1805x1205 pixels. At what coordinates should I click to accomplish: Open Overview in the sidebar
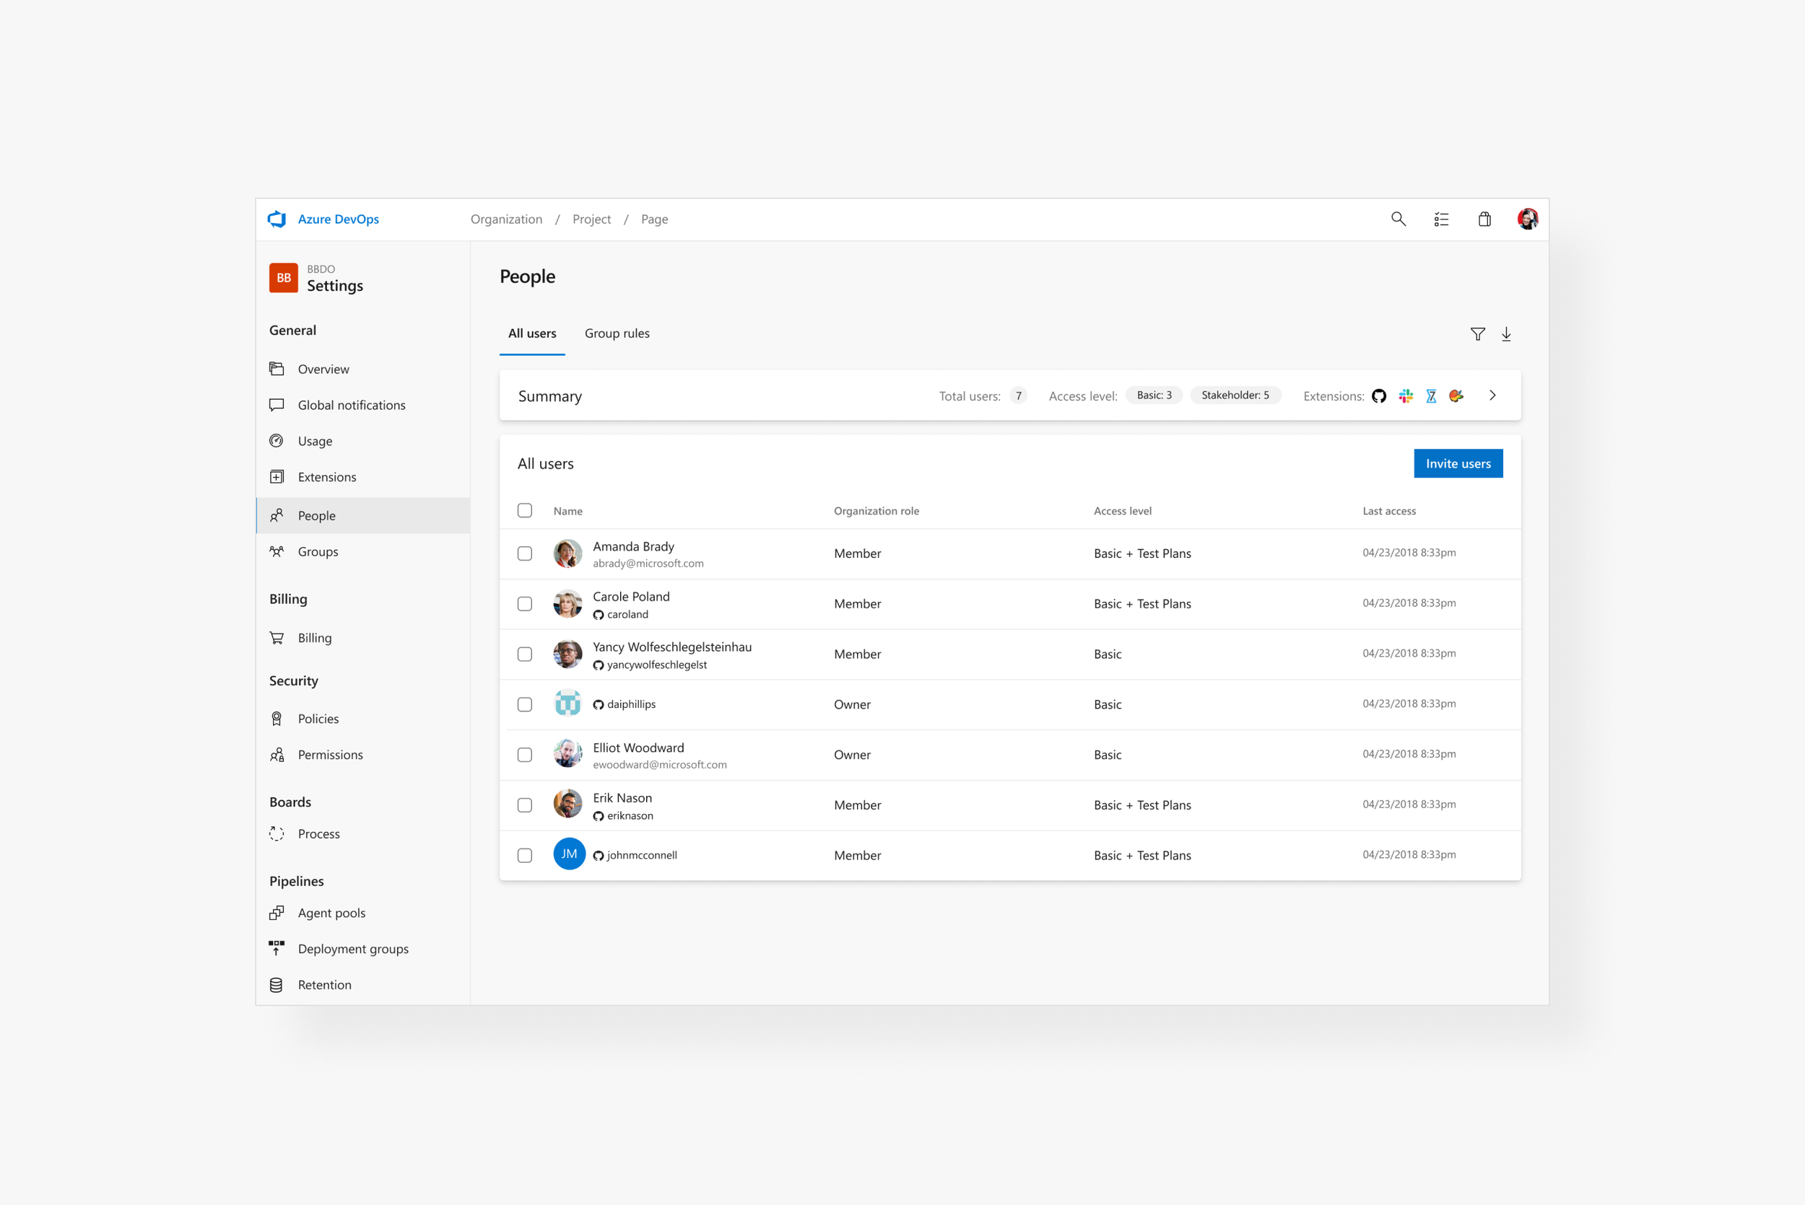[363, 369]
